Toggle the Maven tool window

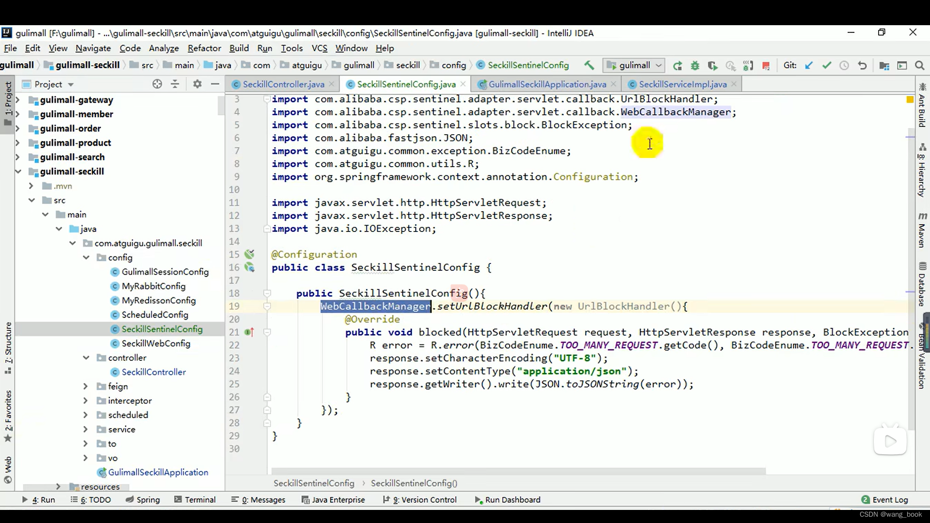922,230
